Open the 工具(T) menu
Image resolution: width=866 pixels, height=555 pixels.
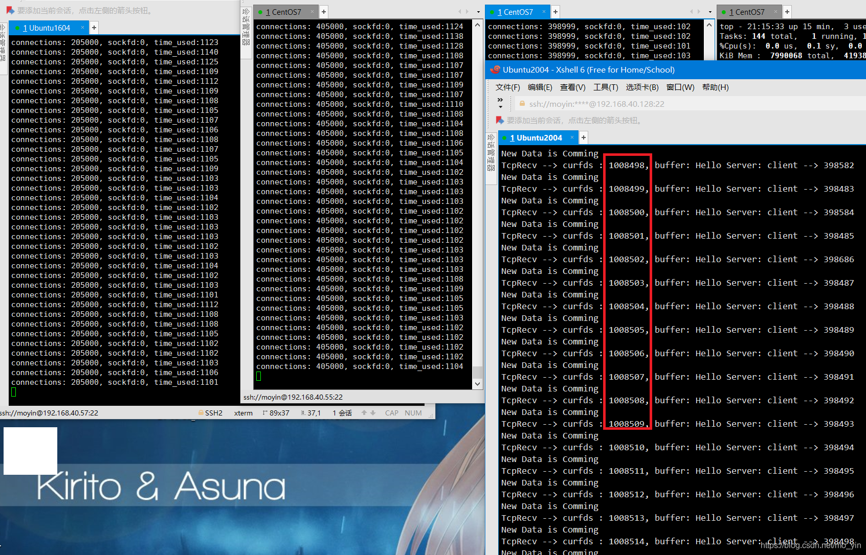click(606, 87)
